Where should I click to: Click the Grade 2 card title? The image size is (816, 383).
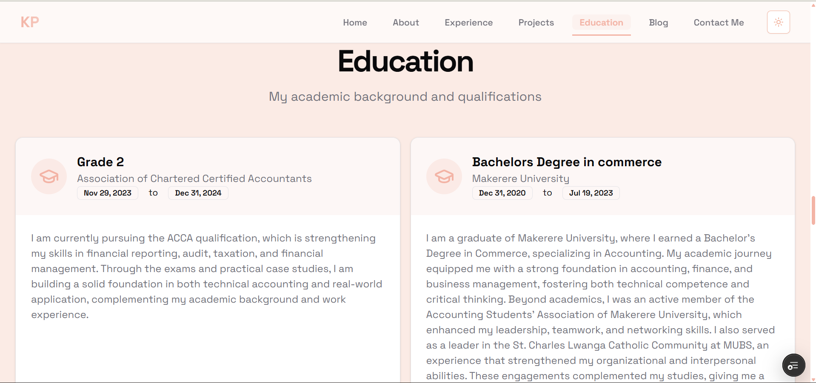100,162
